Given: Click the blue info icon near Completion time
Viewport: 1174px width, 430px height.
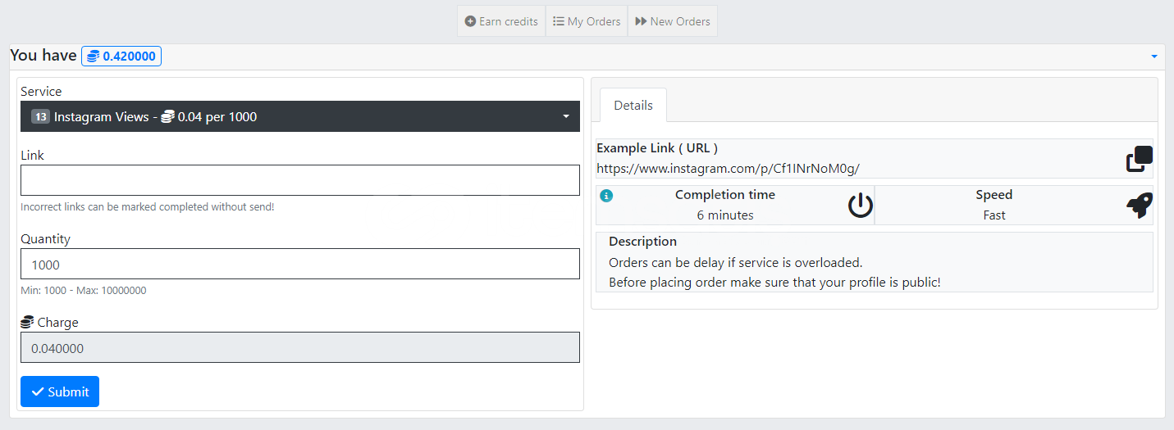Looking at the screenshot, I should coord(606,196).
